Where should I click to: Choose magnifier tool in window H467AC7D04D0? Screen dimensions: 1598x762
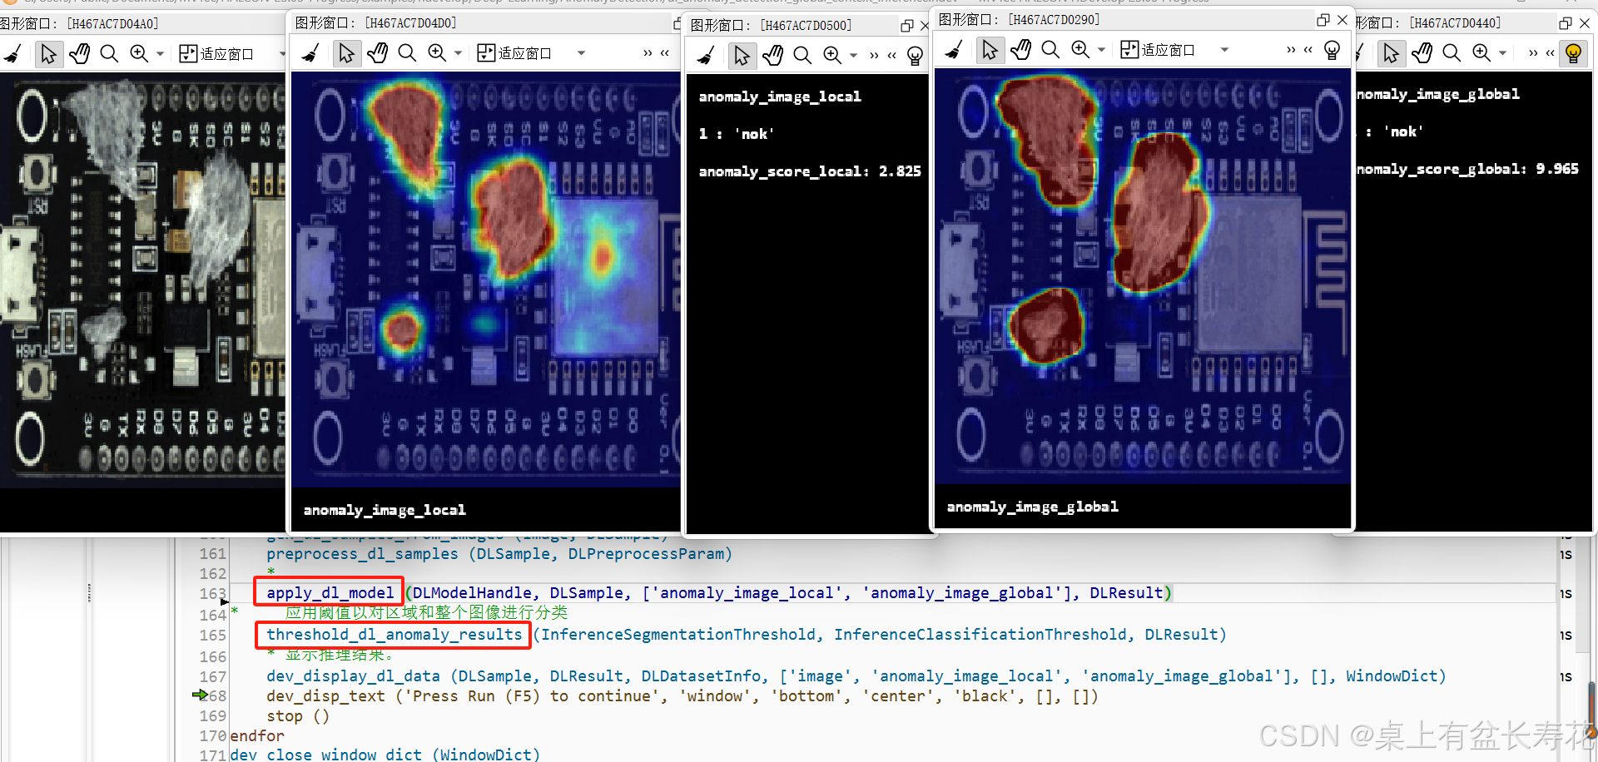pos(407,53)
